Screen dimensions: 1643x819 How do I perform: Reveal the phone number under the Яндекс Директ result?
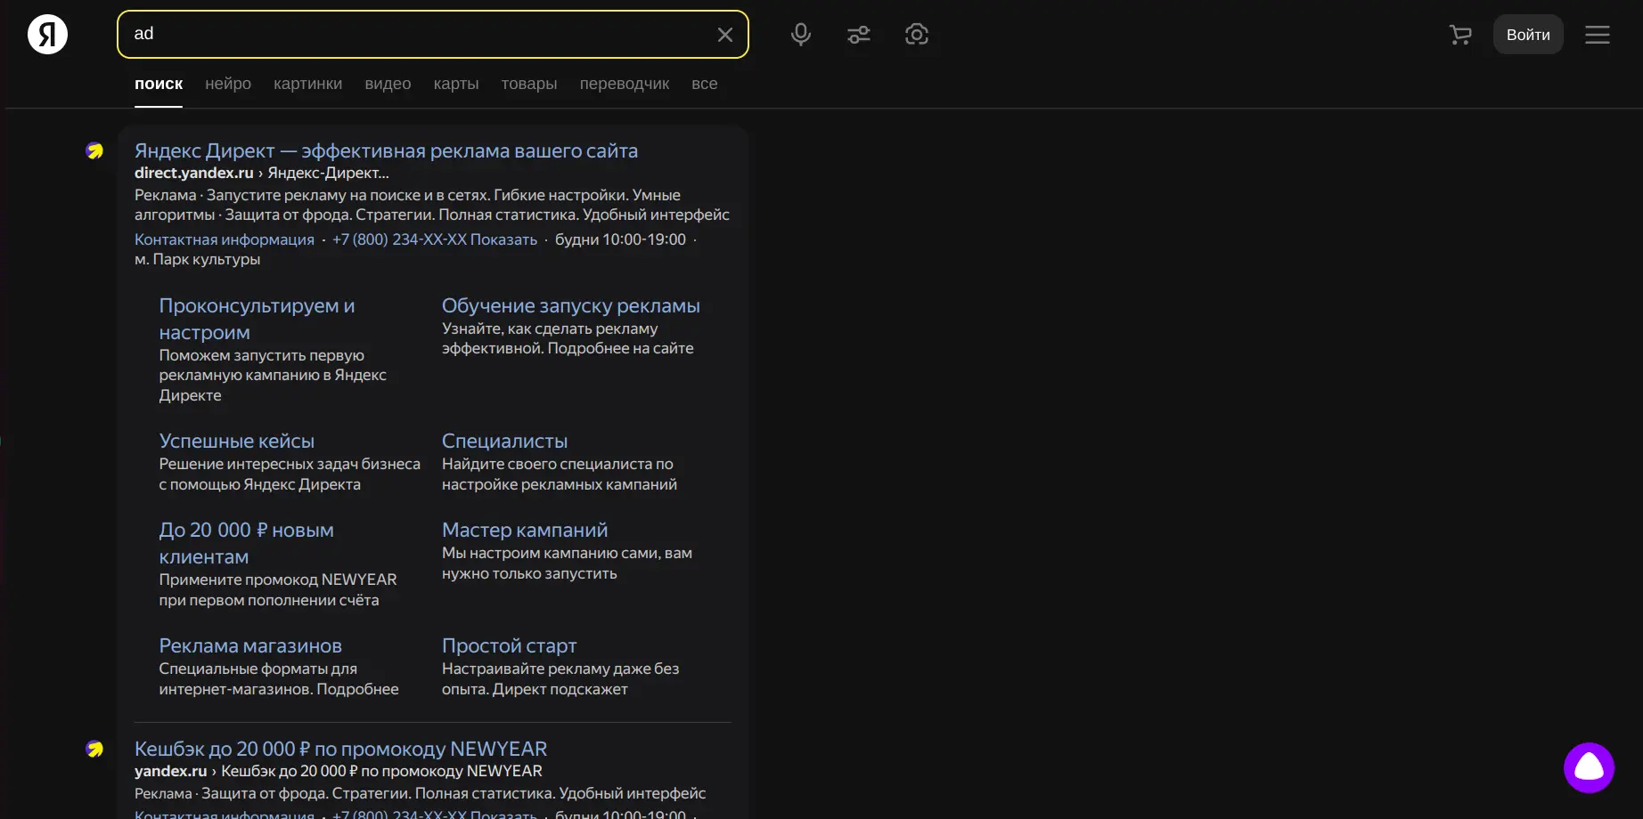[435, 239]
